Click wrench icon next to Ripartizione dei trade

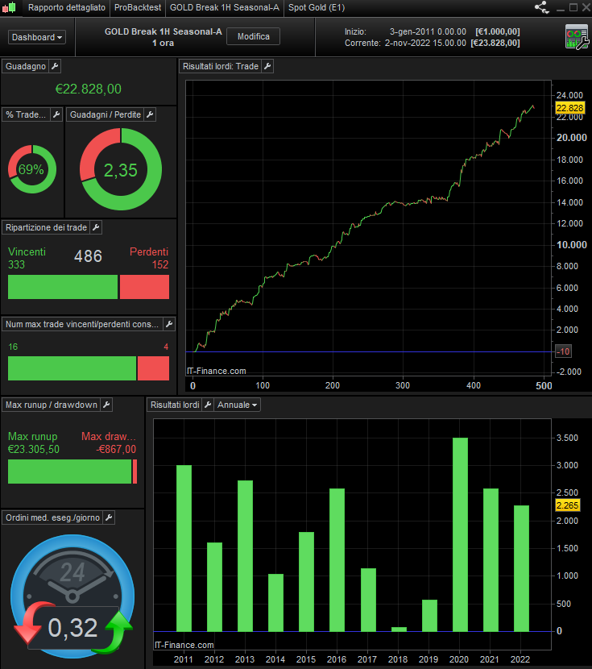pos(96,228)
